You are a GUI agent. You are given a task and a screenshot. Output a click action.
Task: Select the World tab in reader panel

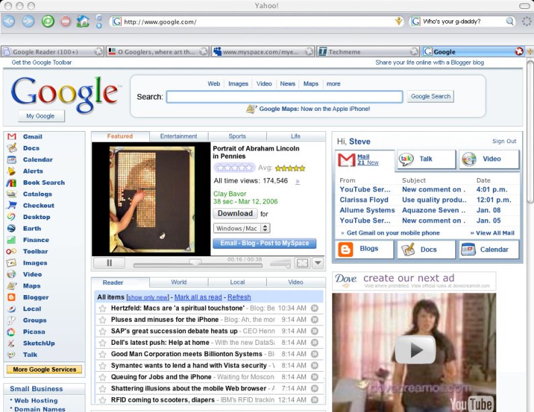click(178, 282)
